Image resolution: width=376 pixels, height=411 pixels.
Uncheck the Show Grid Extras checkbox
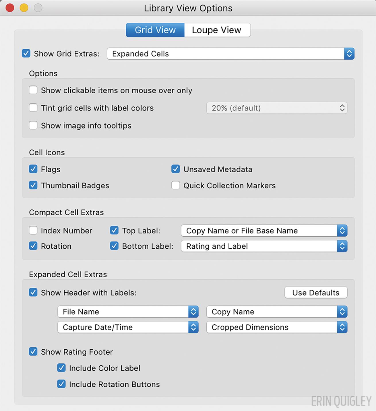coord(26,54)
